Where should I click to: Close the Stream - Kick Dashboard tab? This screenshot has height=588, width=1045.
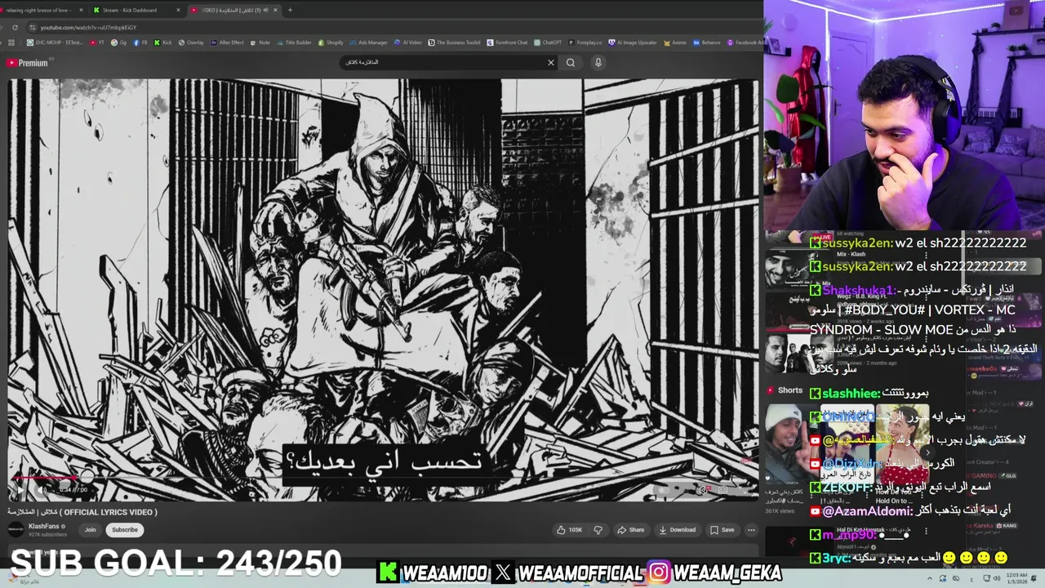pyautogui.click(x=178, y=10)
